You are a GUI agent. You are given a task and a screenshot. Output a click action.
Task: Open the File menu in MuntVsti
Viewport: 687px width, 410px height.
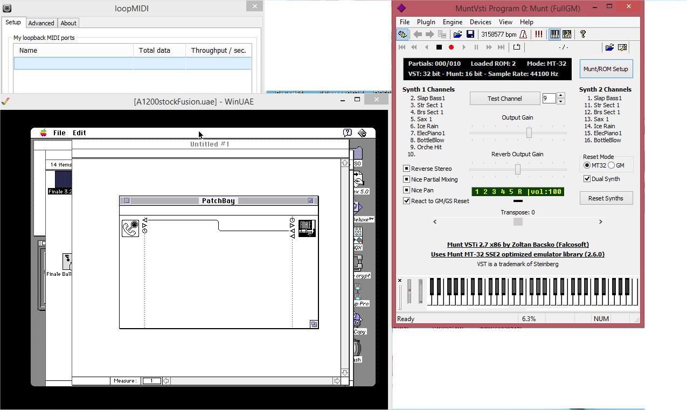[x=404, y=22]
